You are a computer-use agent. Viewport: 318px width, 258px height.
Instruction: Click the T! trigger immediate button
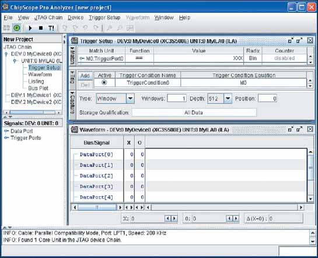(51, 28)
